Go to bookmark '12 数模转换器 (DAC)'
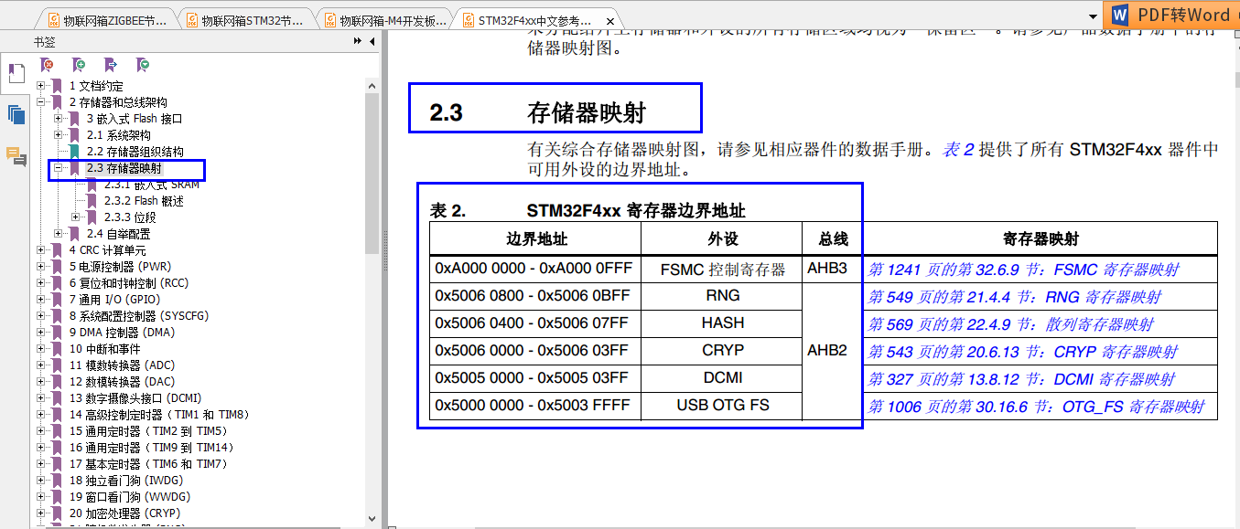Image resolution: width=1240 pixels, height=529 pixels. pyautogui.click(x=122, y=381)
